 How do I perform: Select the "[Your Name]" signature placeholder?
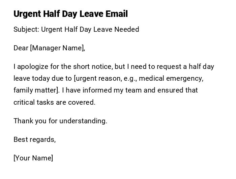[33, 158]
